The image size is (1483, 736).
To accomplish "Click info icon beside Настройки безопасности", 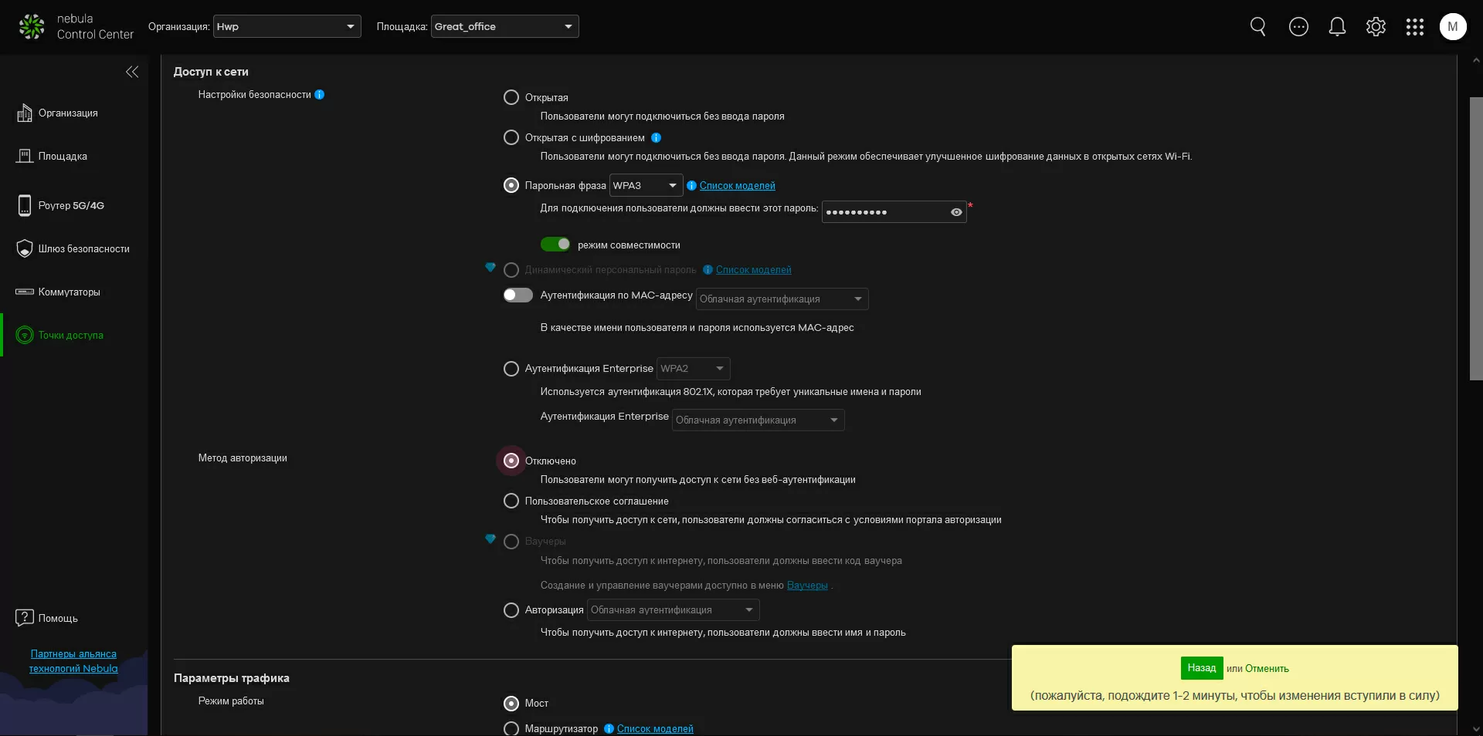I will pyautogui.click(x=320, y=95).
